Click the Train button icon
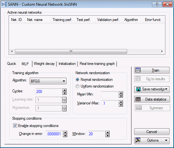Viewport: 174px width, 148px height. pos(138,70)
